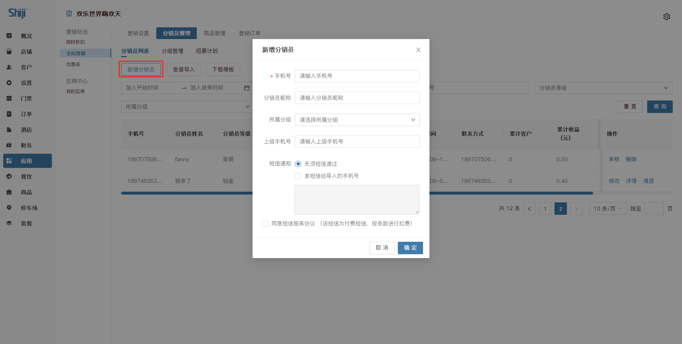Select 发短信给导入的手机号 radio option
This screenshot has width=682, height=344.
point(298,176)
